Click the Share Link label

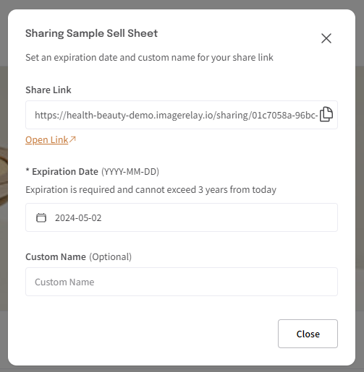(x=48, y=90)
